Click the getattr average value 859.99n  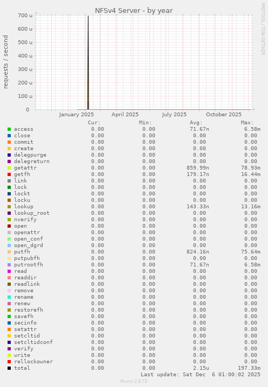click(x=198, y=168)
